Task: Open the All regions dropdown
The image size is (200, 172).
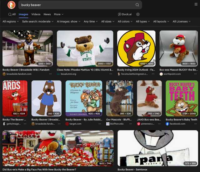Action: coord(11,21)
